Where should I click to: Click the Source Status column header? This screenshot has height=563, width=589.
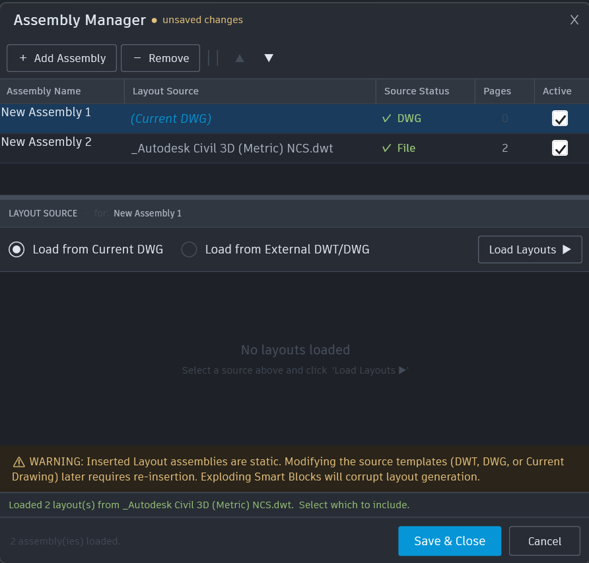tap(426, 91)
